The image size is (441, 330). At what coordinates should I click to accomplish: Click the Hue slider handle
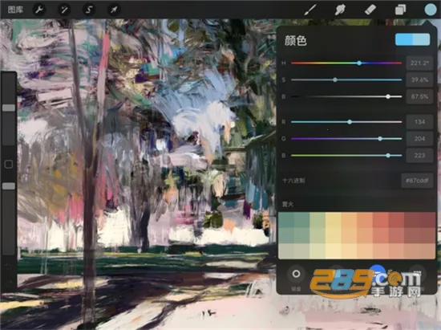[359, 63]
